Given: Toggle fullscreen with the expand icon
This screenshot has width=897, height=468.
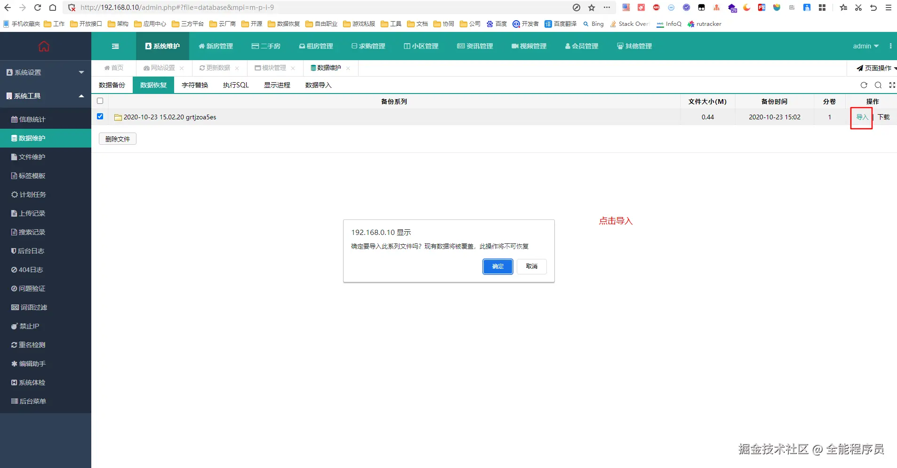Looking at the screenshot, I should pyautogui.click(x=892, y=85).
